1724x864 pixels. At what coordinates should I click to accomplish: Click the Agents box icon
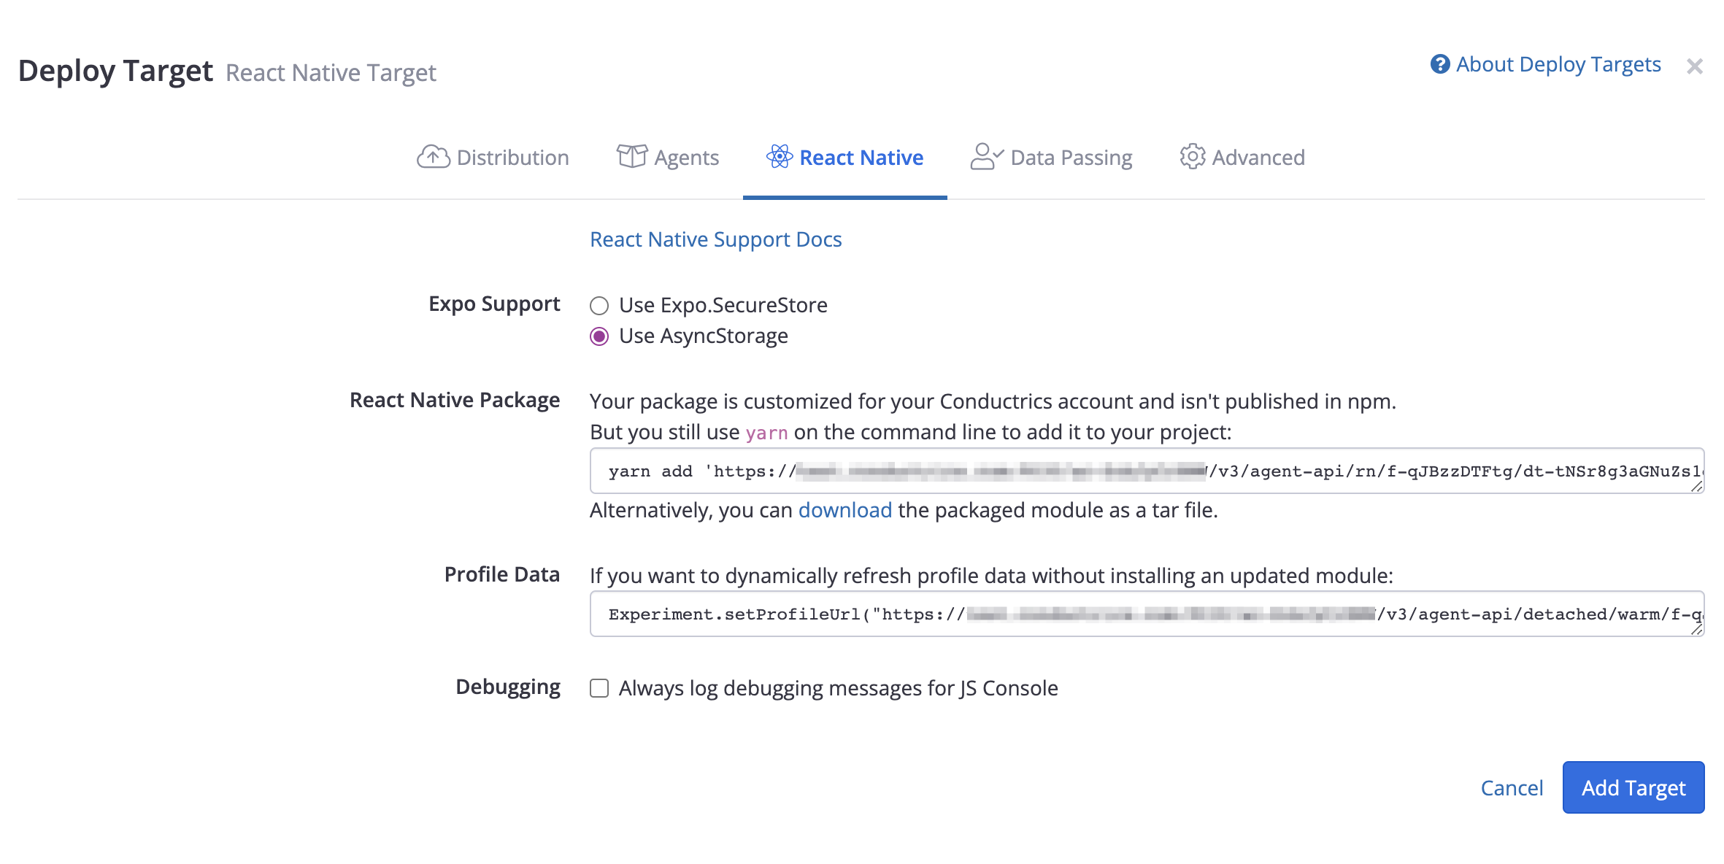click(x=631, y=157)
